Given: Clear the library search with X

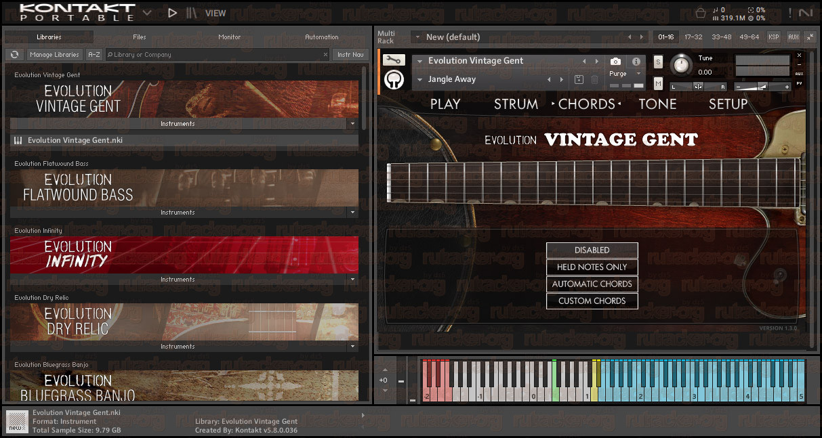Looking at the screenshot, I should [x=325, y=55].
